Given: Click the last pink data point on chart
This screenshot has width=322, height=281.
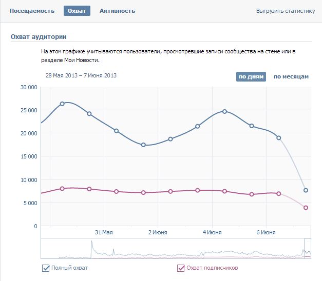Looking at the screenshot, I should [306, 208].
